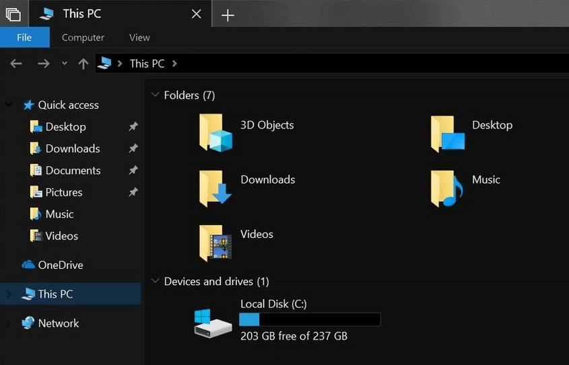Select the This PC tab
Image resolution: width=569 pixels, height=365 pixels.
[x=120, y=13]
